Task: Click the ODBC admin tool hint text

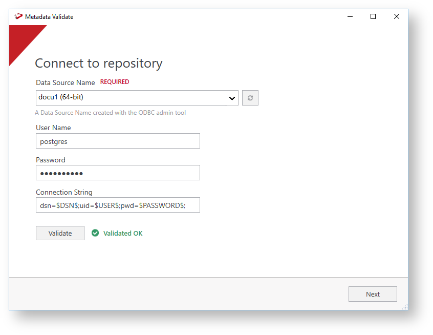Action: (x=110, y=112)
